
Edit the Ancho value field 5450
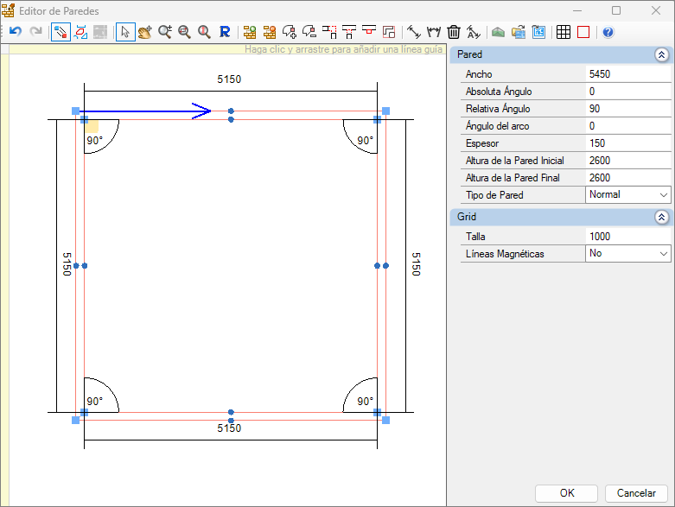628,74
